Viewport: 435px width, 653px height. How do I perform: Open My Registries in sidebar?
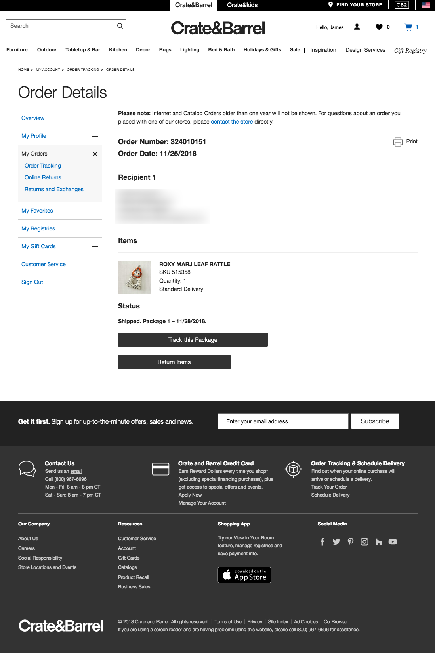pos(38,228)
